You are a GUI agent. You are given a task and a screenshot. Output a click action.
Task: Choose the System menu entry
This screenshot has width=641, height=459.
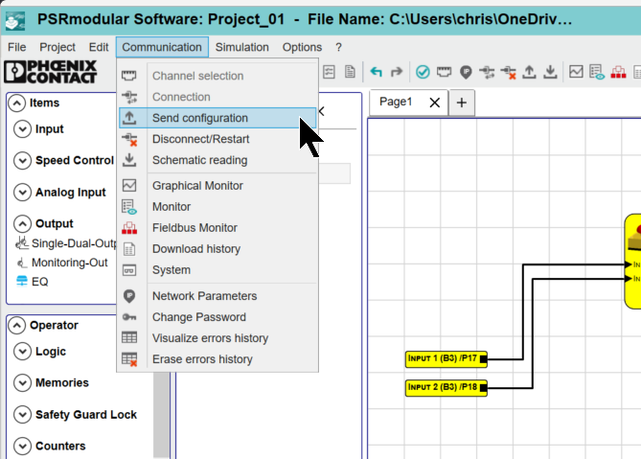click(217, 270)
